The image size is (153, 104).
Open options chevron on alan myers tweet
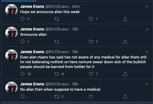(147, 52)
